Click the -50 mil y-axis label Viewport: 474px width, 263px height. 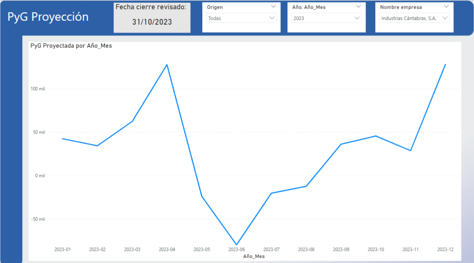pyautogui.click(x=38, y=219)
